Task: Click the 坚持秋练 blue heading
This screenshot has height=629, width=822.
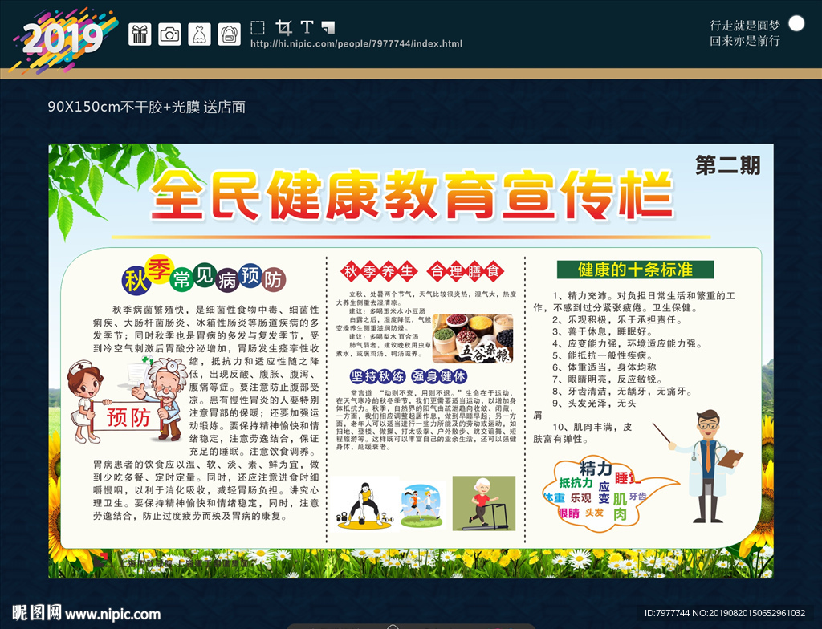Action: click(x=377, y=376)
